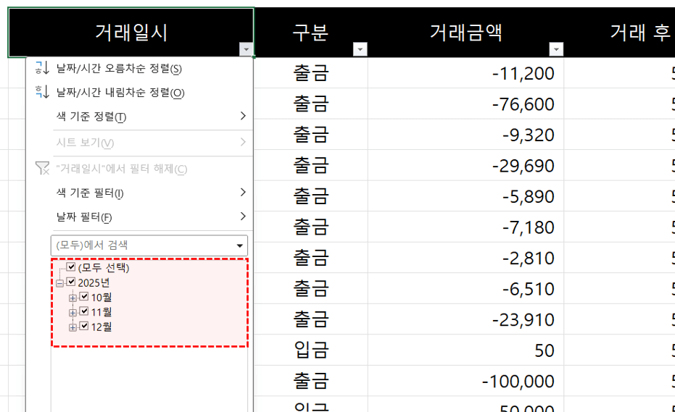
Task: Expand the 12월 tree node
Action: (x=73, y=327)
